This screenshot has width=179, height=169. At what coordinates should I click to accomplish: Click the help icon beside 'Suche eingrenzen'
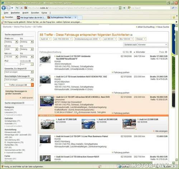tap(23, 103)
